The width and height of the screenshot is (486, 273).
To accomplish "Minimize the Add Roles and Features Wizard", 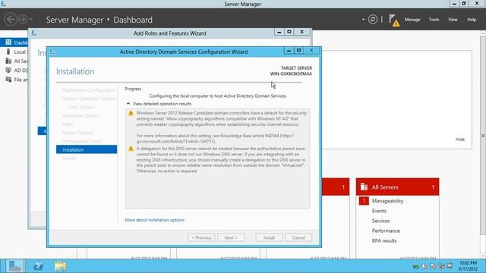I will pos(279,32).
